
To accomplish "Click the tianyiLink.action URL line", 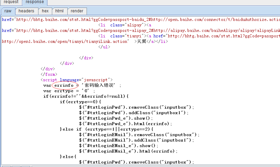I will tap(85, 41).
